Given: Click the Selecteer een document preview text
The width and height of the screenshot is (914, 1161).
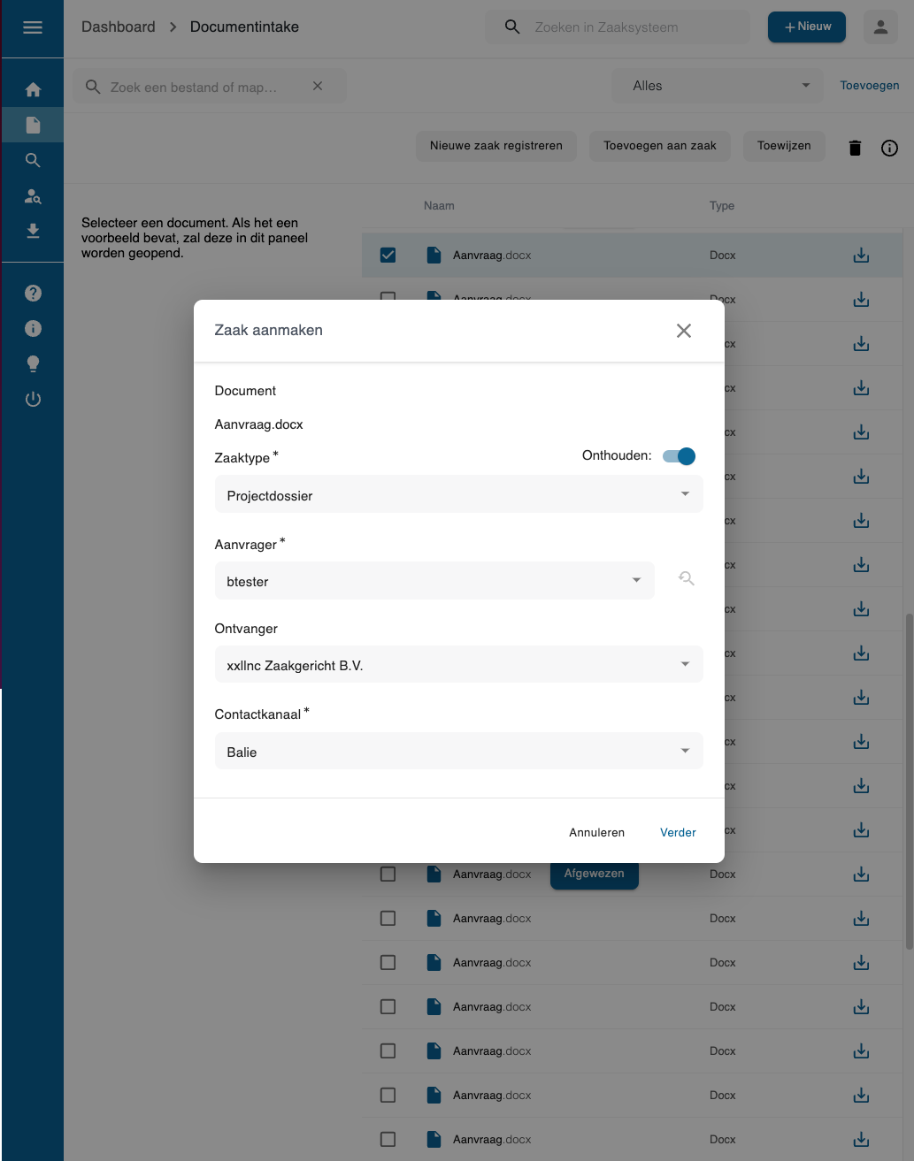Looking at the screenshot, I should click(x=195, y=238).
